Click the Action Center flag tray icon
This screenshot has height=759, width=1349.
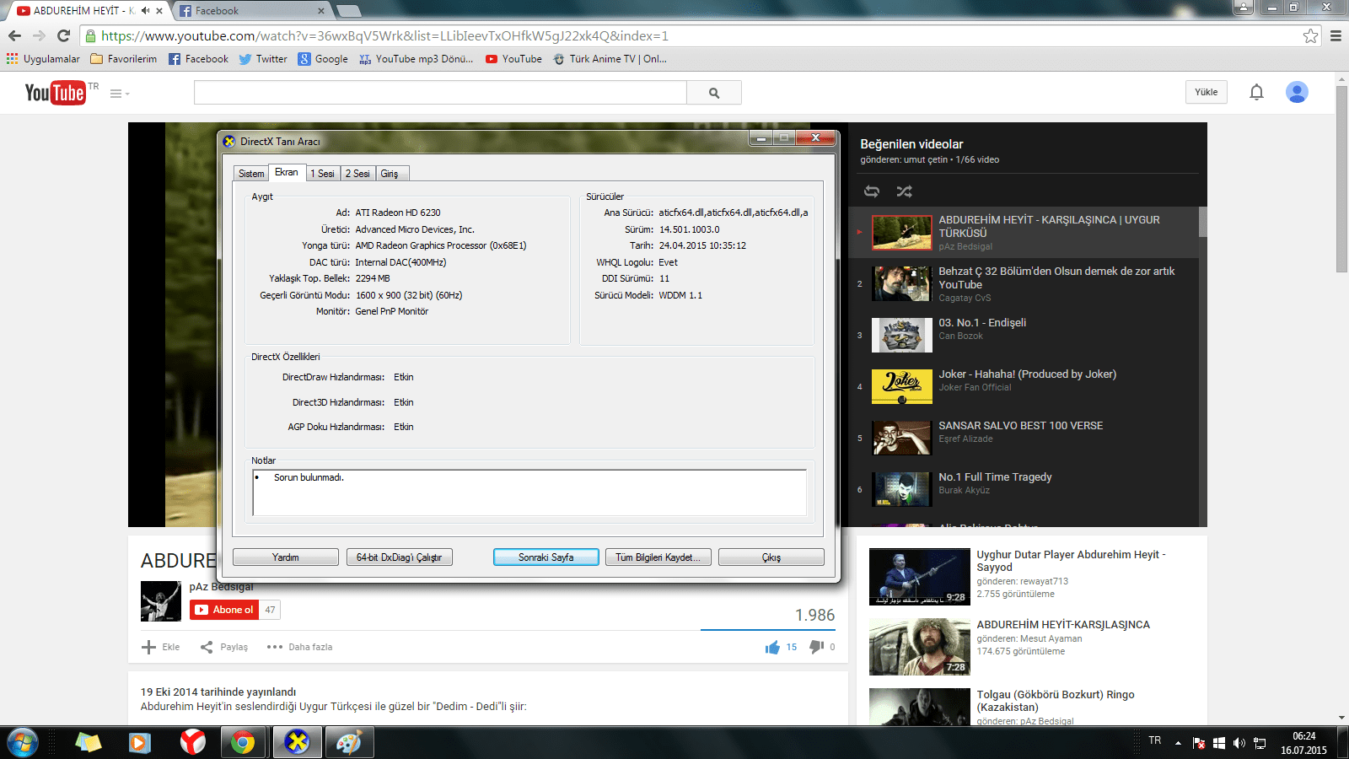(x=1198, y=743)
